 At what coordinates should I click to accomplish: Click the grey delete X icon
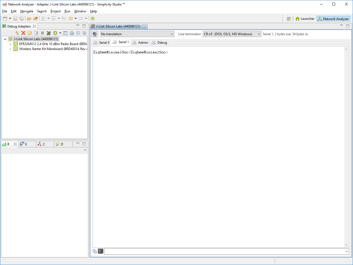(42, 33)
